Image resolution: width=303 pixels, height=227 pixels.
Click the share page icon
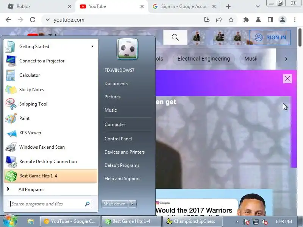219,20
